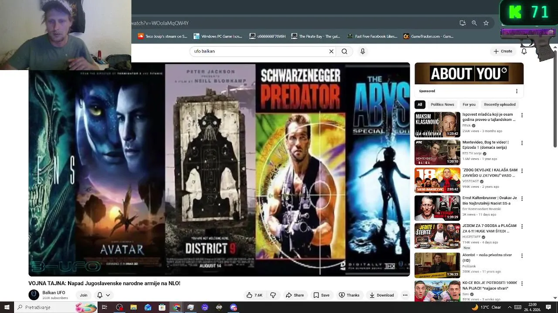Show hidden system tray icons

[510, 307]
